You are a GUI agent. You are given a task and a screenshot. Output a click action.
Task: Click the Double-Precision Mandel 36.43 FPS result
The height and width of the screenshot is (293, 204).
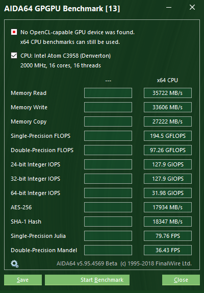click(x=168, y=250)
